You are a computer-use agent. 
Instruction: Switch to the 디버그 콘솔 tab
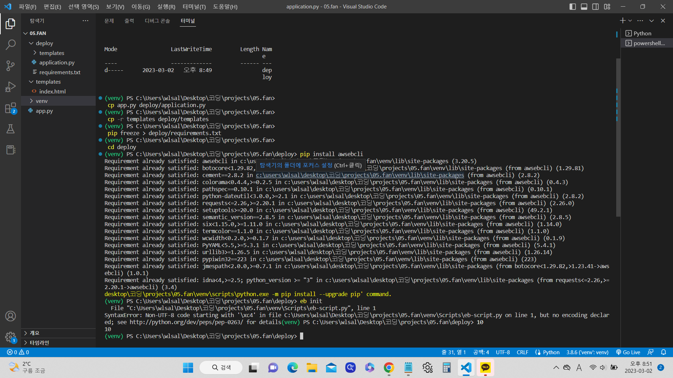[157, 21]
